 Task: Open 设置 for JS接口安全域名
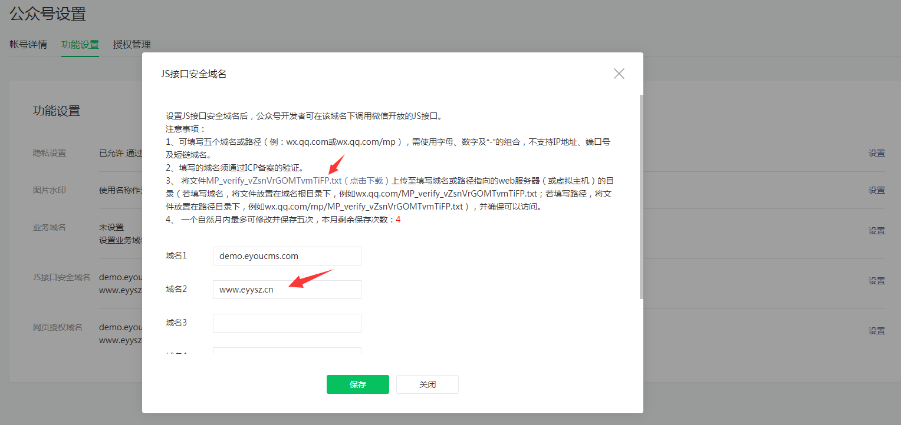(x=876, y=281)
